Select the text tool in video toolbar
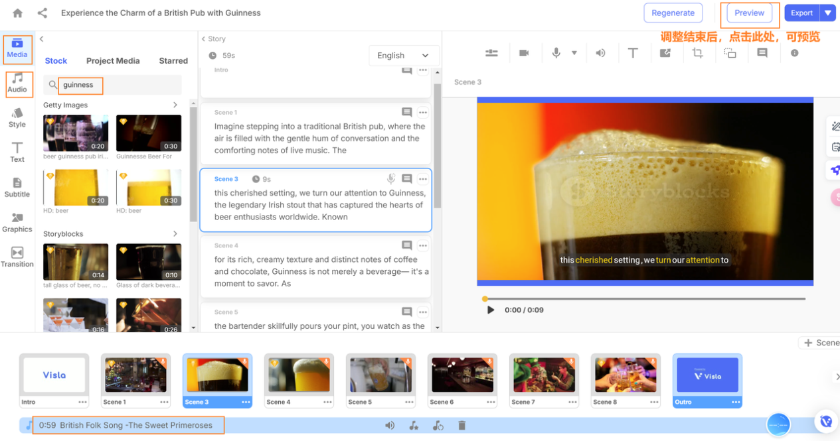This screenshot has height=441, width=840. [633, 53]
